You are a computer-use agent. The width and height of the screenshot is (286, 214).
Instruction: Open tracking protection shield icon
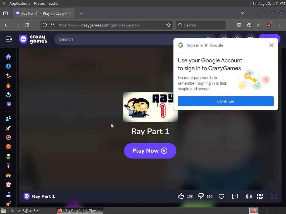click(x=45, y=25)
